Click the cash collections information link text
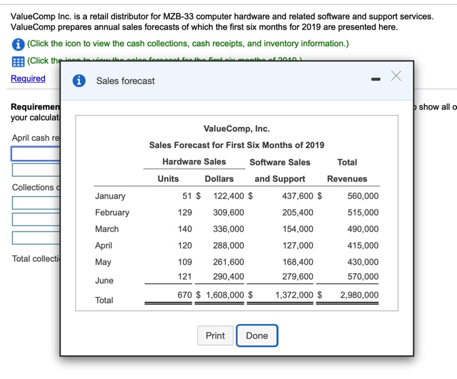This screenshot has width=457, height=379. click(188, 44)
